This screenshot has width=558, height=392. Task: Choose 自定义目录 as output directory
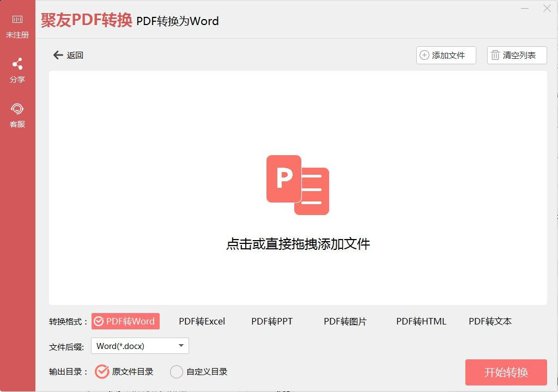coord(176,371)
